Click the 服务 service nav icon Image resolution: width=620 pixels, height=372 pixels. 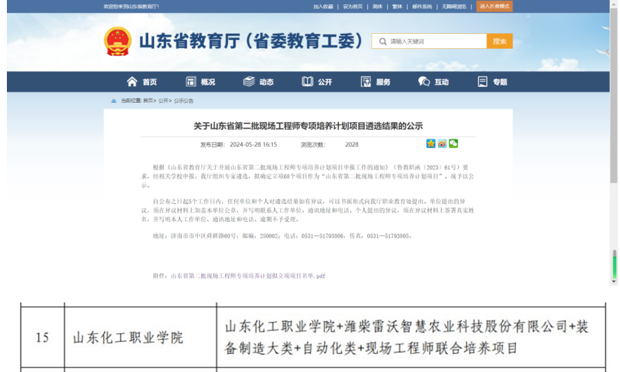point(366,82)
